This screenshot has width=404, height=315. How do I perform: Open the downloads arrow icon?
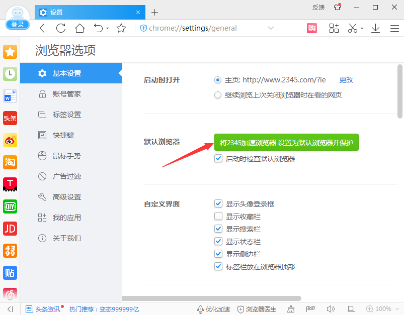(375, 28)
